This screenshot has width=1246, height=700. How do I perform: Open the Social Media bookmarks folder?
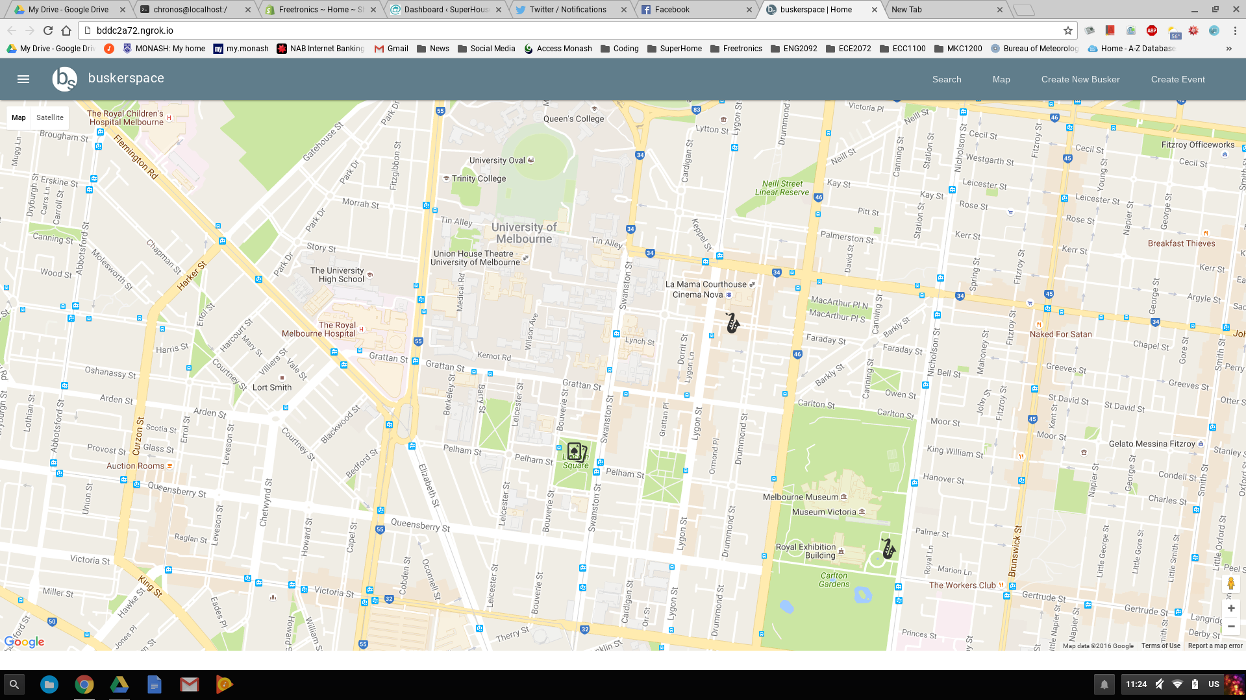point(486,49)
